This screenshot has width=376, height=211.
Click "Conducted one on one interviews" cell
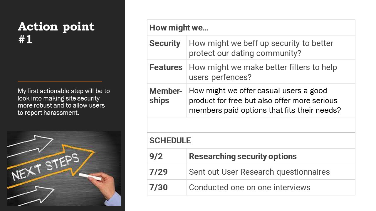tap(249, 187)
